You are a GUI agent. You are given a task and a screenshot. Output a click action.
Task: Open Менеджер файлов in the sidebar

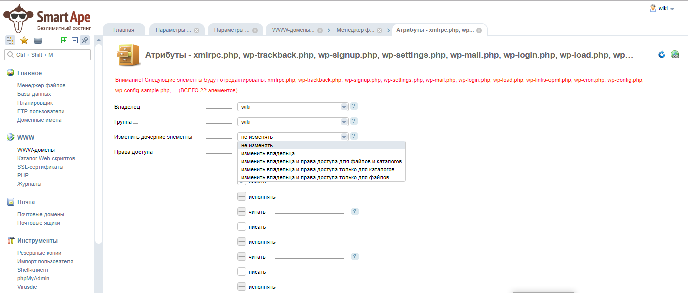[41, 85]
